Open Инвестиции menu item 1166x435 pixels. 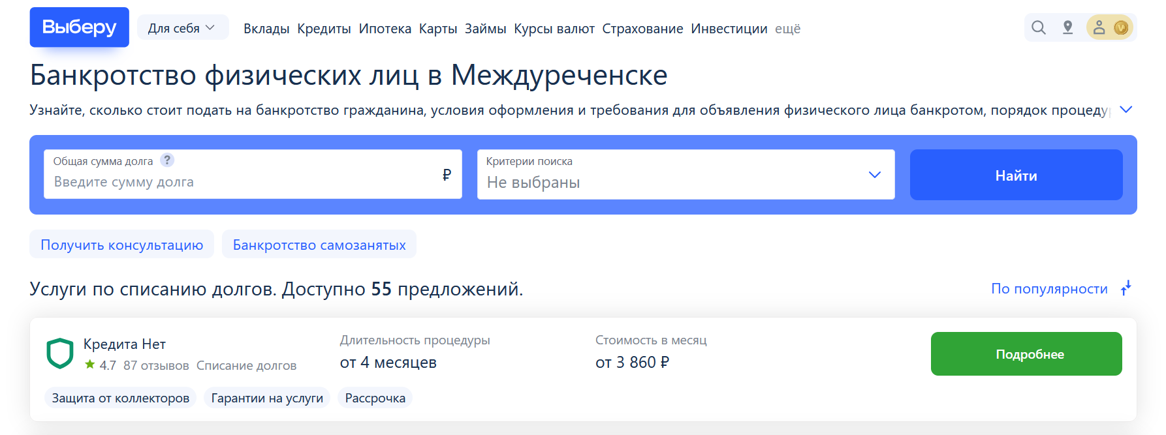729,29
